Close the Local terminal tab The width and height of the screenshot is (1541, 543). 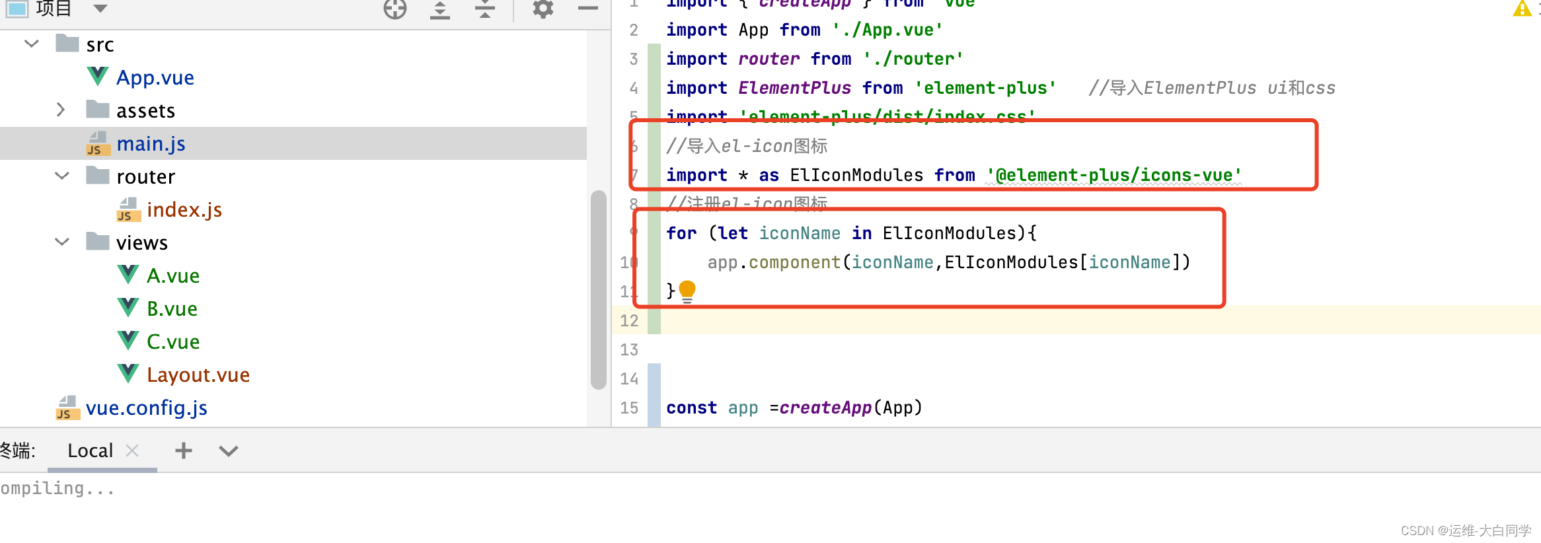click(x=132, y=451)
